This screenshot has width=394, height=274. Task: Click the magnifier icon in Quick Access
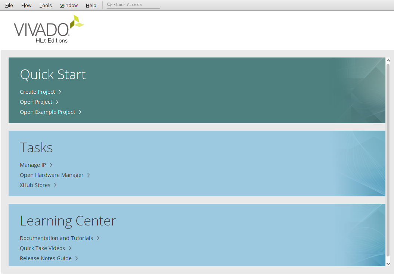109,4
